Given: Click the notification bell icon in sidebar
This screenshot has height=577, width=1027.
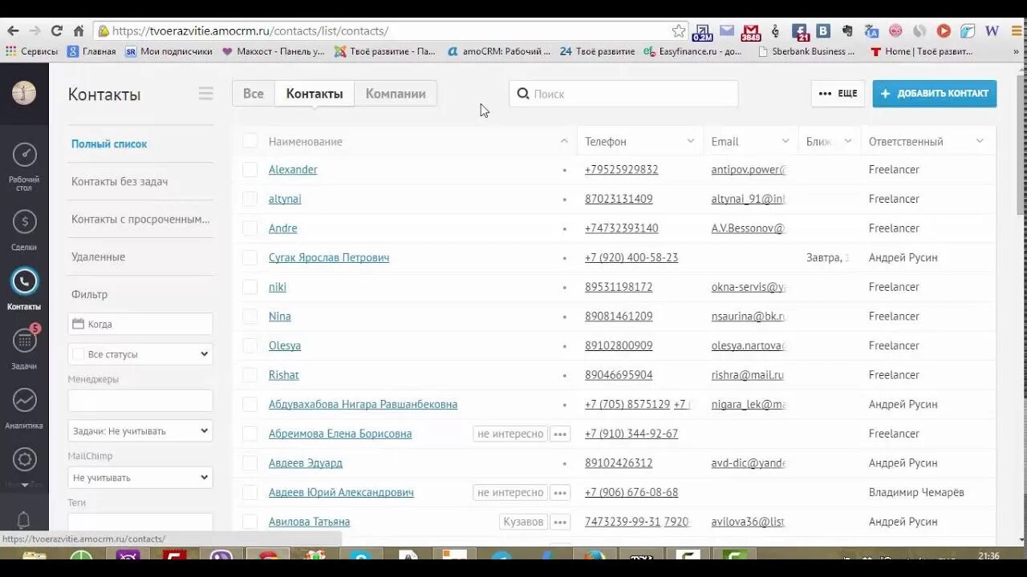Looking at the screenshot, I should coord(24,518).
